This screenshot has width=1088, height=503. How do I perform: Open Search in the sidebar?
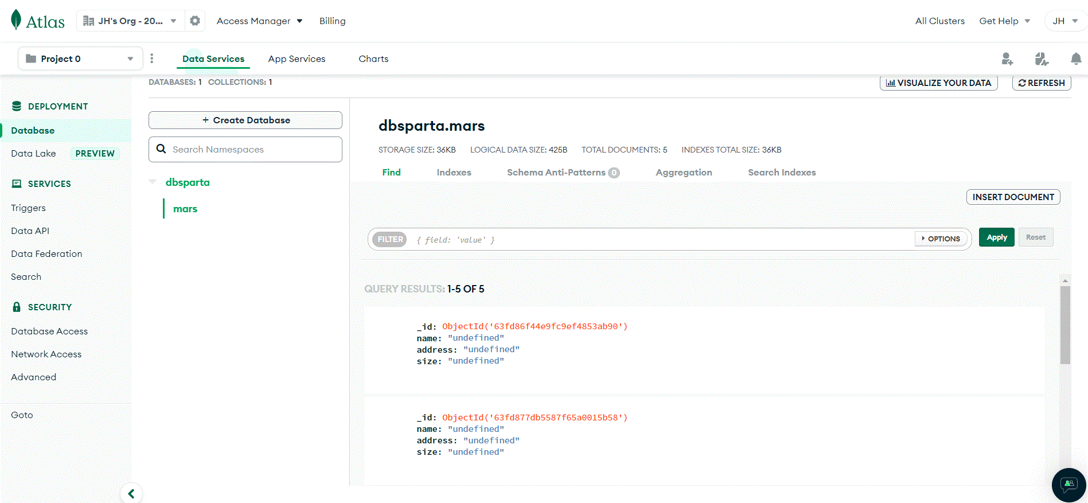point(26,276)
